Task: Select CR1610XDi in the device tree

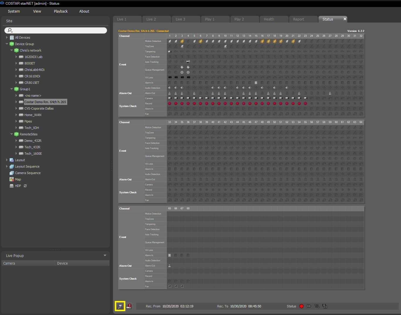Action: [32, 76]
